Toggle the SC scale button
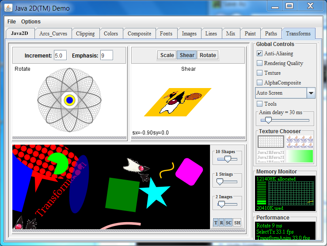 228,223
